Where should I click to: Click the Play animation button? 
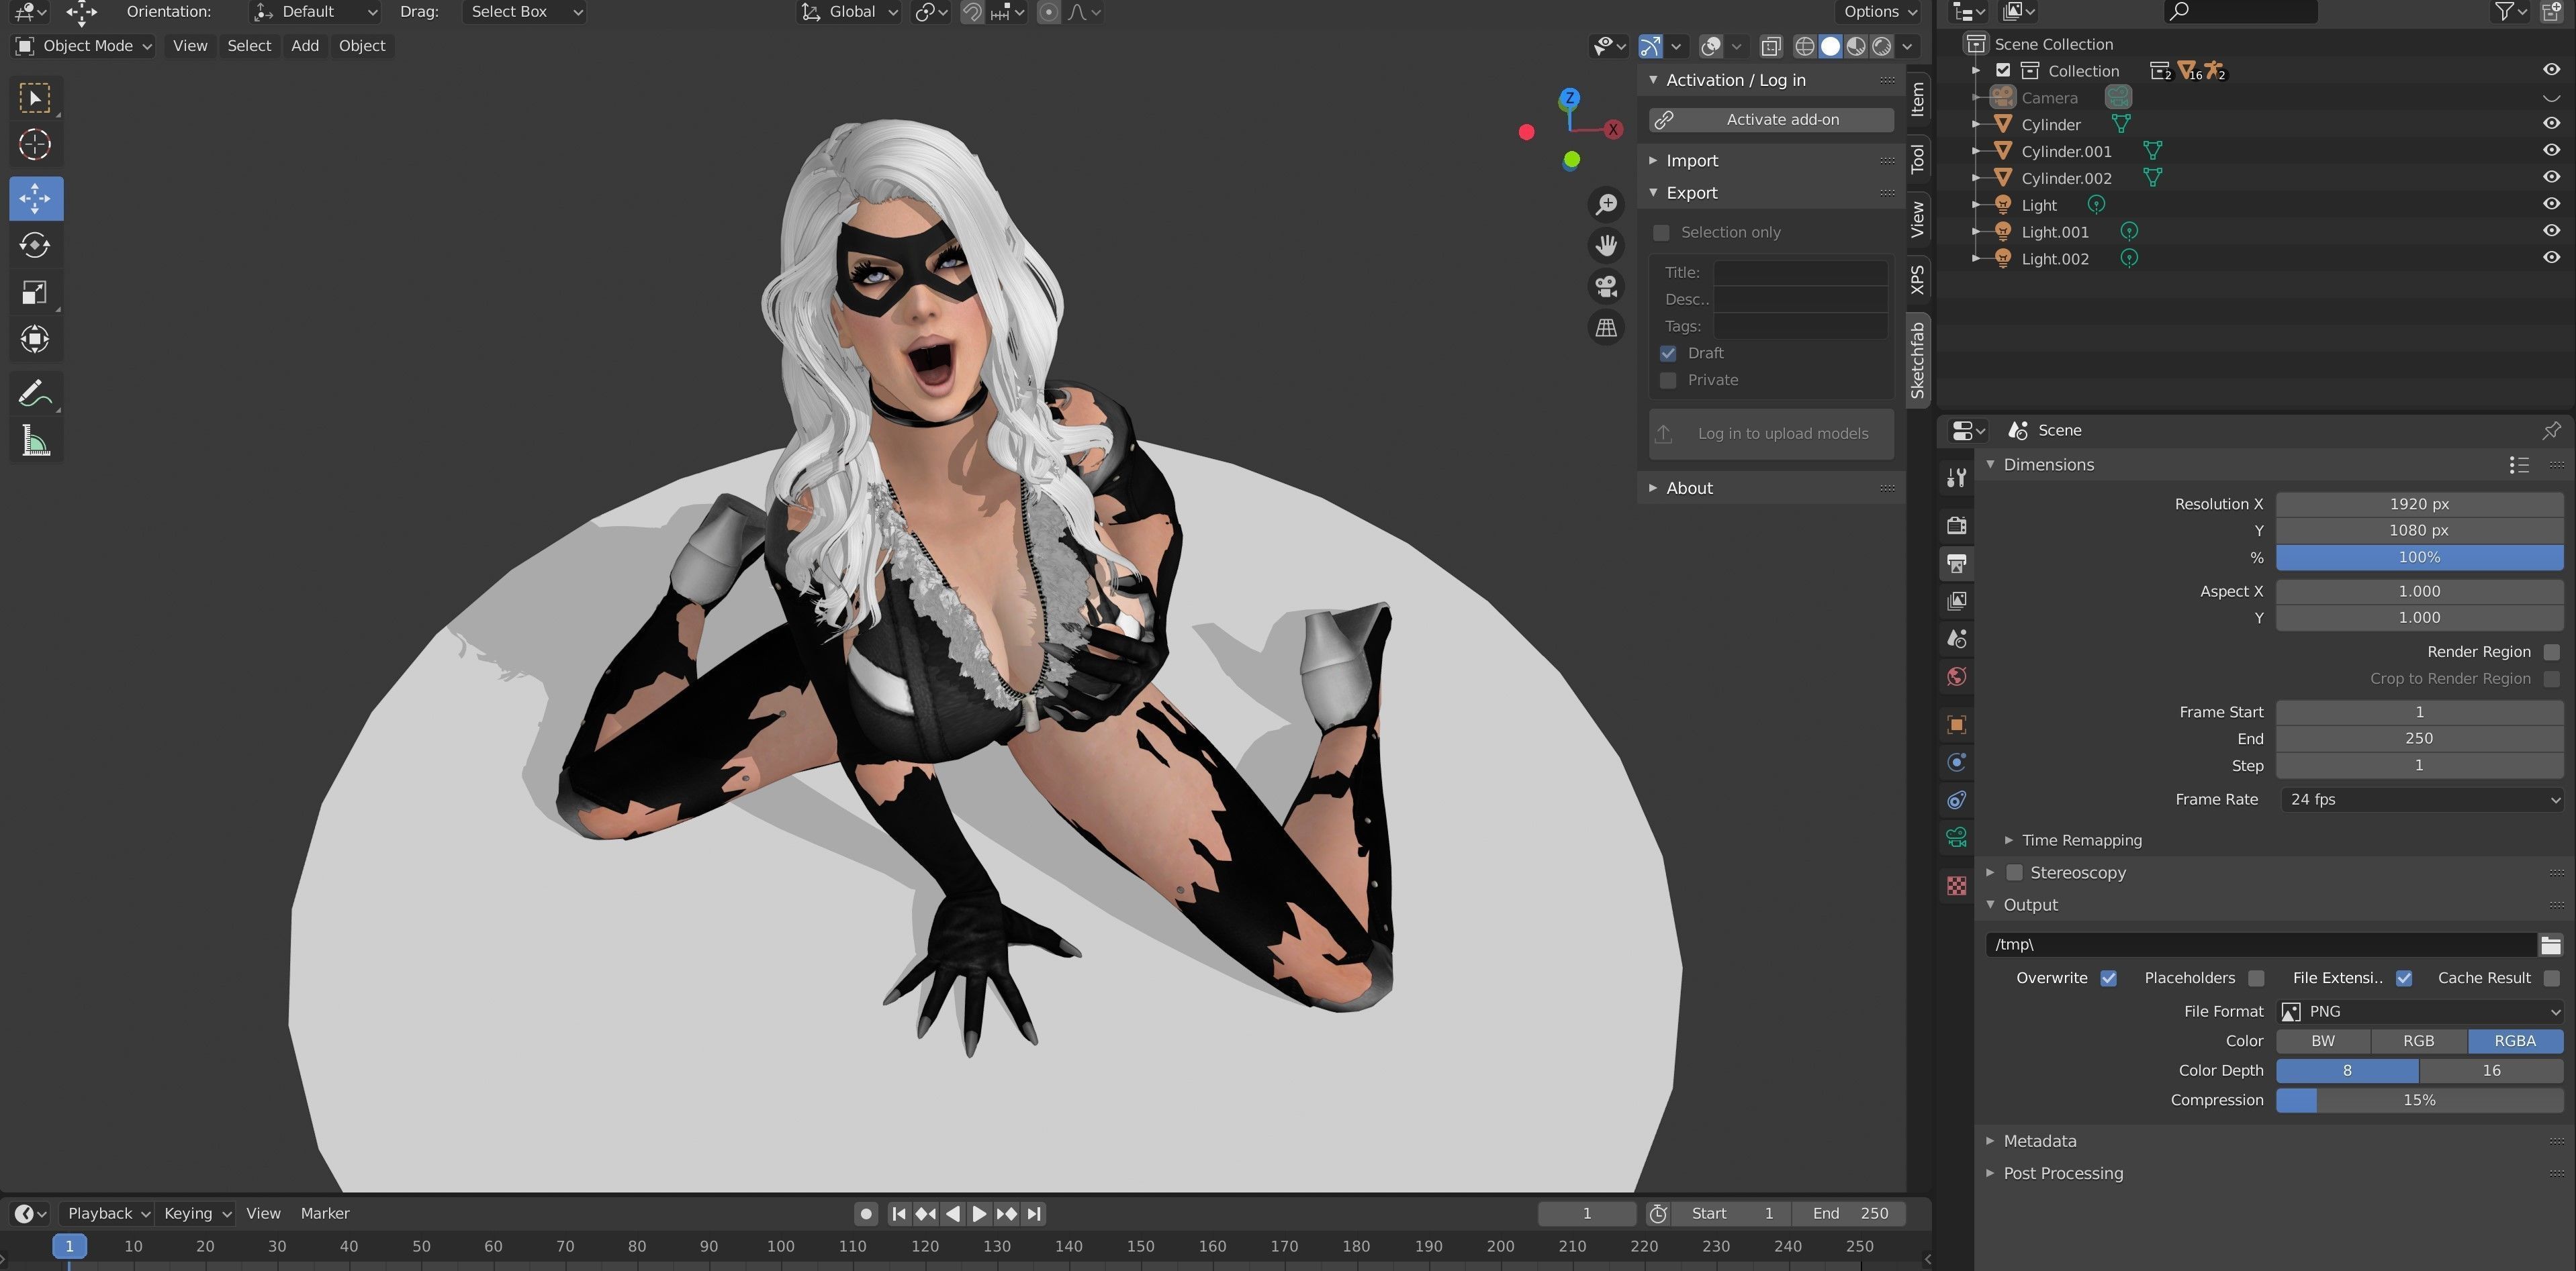(x=979, y=1214)
